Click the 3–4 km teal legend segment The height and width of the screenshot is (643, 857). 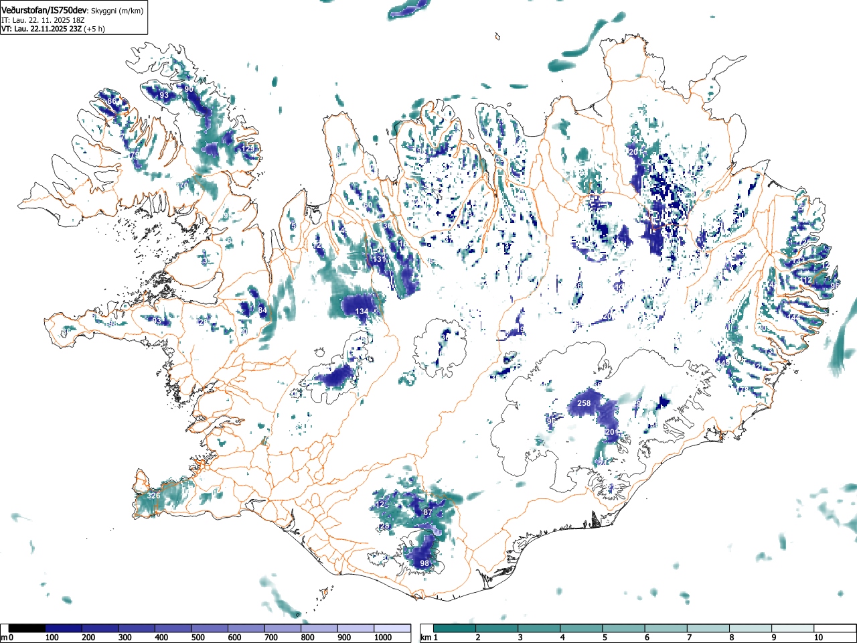point(540,628)
